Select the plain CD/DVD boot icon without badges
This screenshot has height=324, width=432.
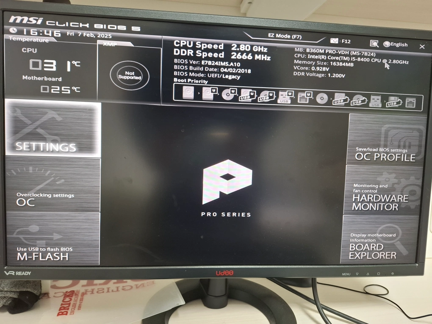322,98
